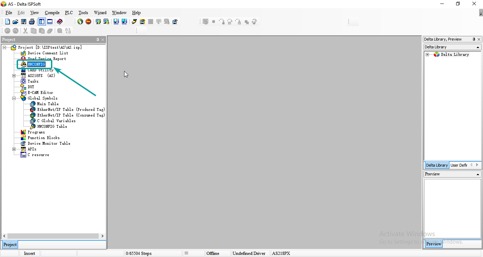483x257 pixels.
Task: Collapse the Global Symbols tree node
Action: 14,98
